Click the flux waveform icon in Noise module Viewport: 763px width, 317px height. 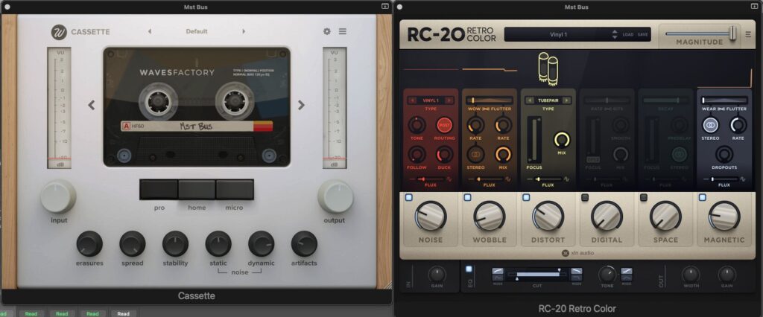(448, 179)
